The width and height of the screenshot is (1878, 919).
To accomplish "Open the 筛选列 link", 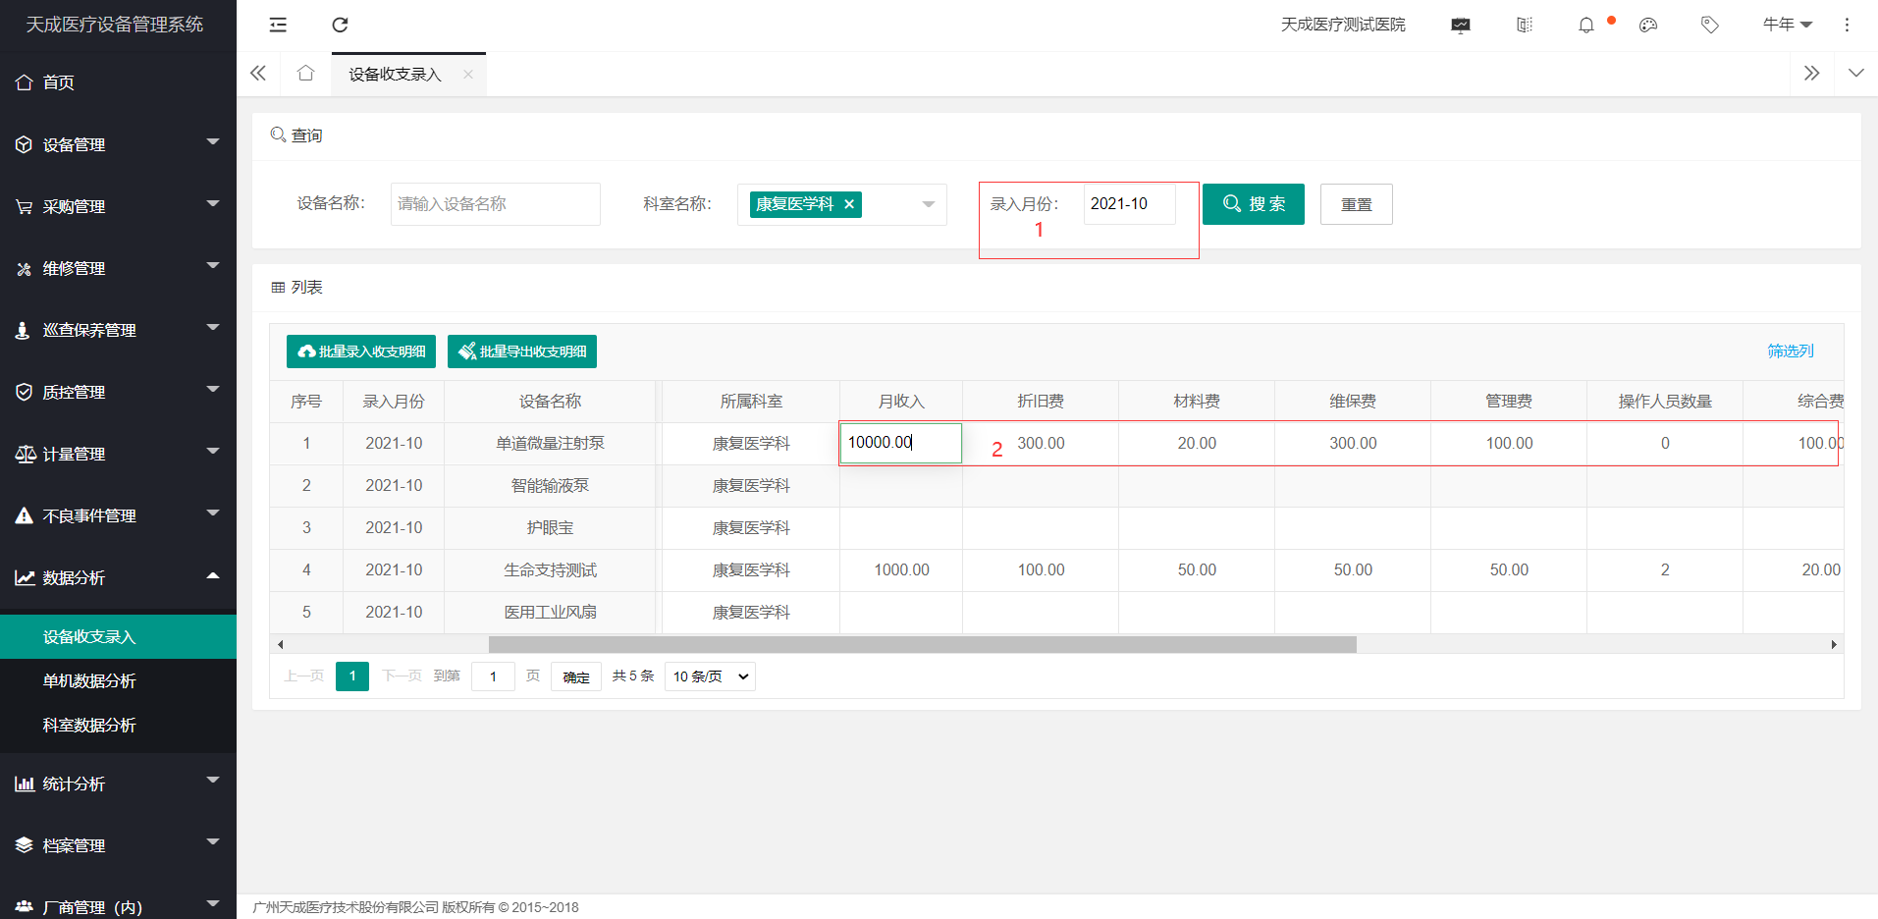I will pos(1791,351).
